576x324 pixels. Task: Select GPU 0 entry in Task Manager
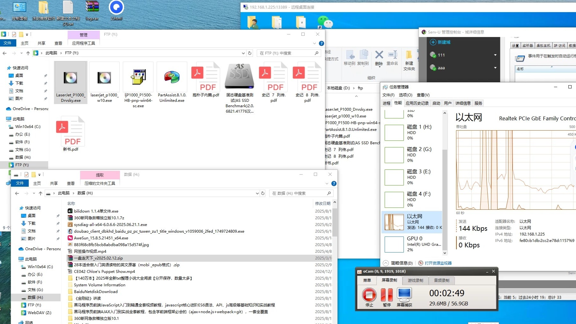tap(412, 244)
